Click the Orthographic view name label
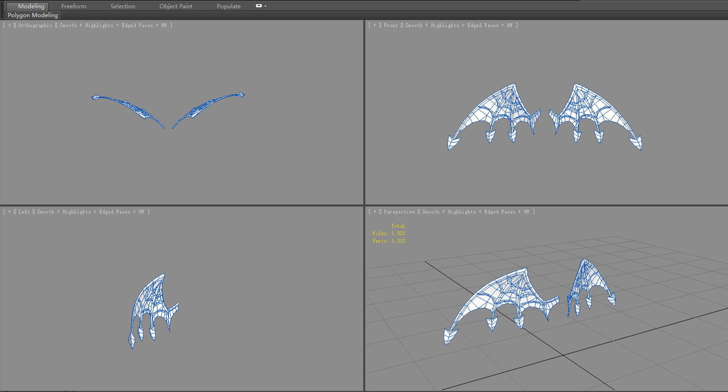The height and width of the screenshot is (392, 728). click(x=35, y=25)
